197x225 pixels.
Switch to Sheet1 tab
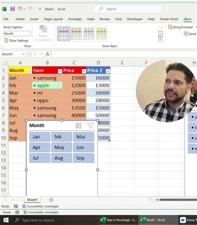32,199
